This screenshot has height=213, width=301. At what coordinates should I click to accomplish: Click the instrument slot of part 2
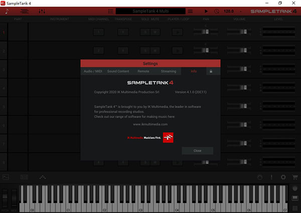click(60, 51)
